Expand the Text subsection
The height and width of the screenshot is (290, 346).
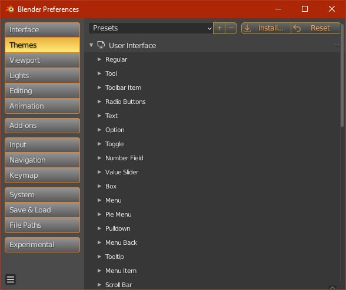coord(99,116)
